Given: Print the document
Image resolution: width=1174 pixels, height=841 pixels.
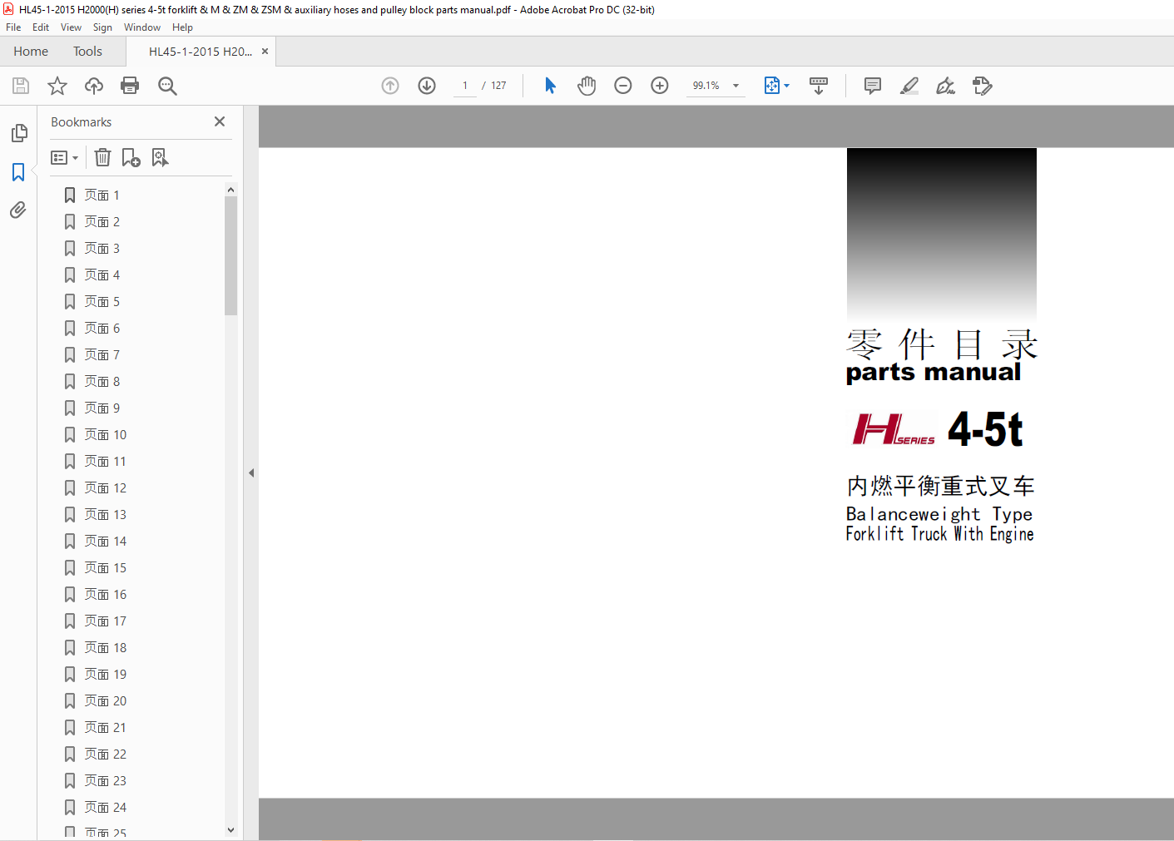Looking at the screenshot, I should pos(130,86).
